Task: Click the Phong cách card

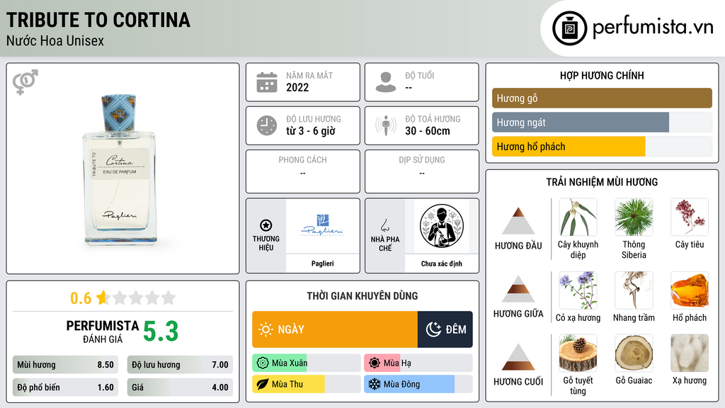Action: click(303, 171)
